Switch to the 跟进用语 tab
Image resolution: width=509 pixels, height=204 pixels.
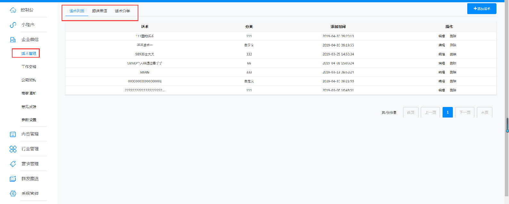click(99, 11)
